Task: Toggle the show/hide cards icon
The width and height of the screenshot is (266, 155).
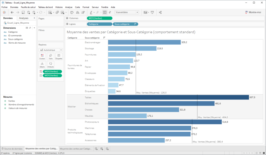Action: tap(145, 12)
